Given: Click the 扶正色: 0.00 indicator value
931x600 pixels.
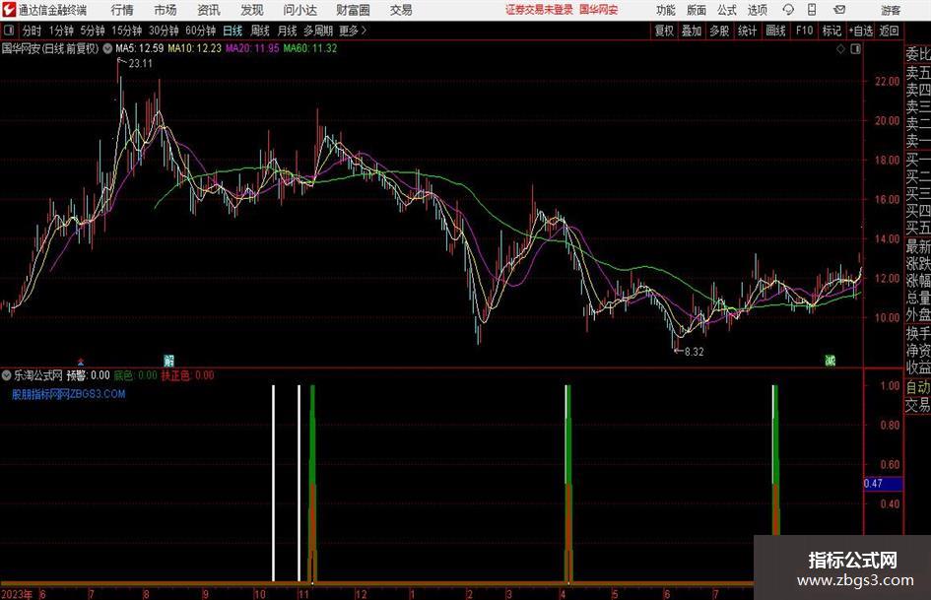Looking at the screenshot, I should coord(187,375).
